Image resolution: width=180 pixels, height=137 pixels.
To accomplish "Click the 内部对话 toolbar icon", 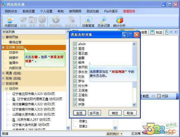I will (x=11, y=20).
